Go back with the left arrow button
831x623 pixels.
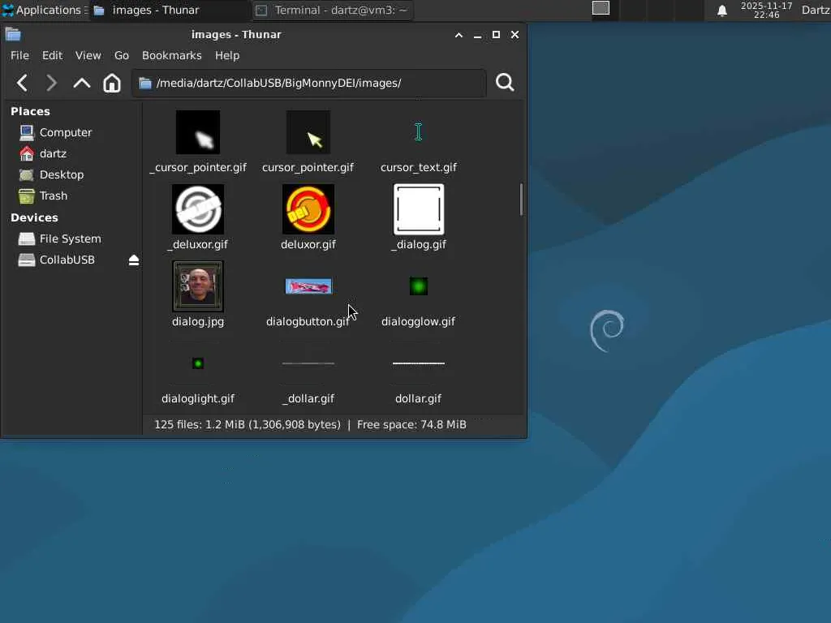click(x=22, y=84)
